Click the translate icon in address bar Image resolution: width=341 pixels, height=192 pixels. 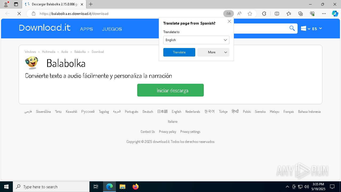[x=228, y=14]
